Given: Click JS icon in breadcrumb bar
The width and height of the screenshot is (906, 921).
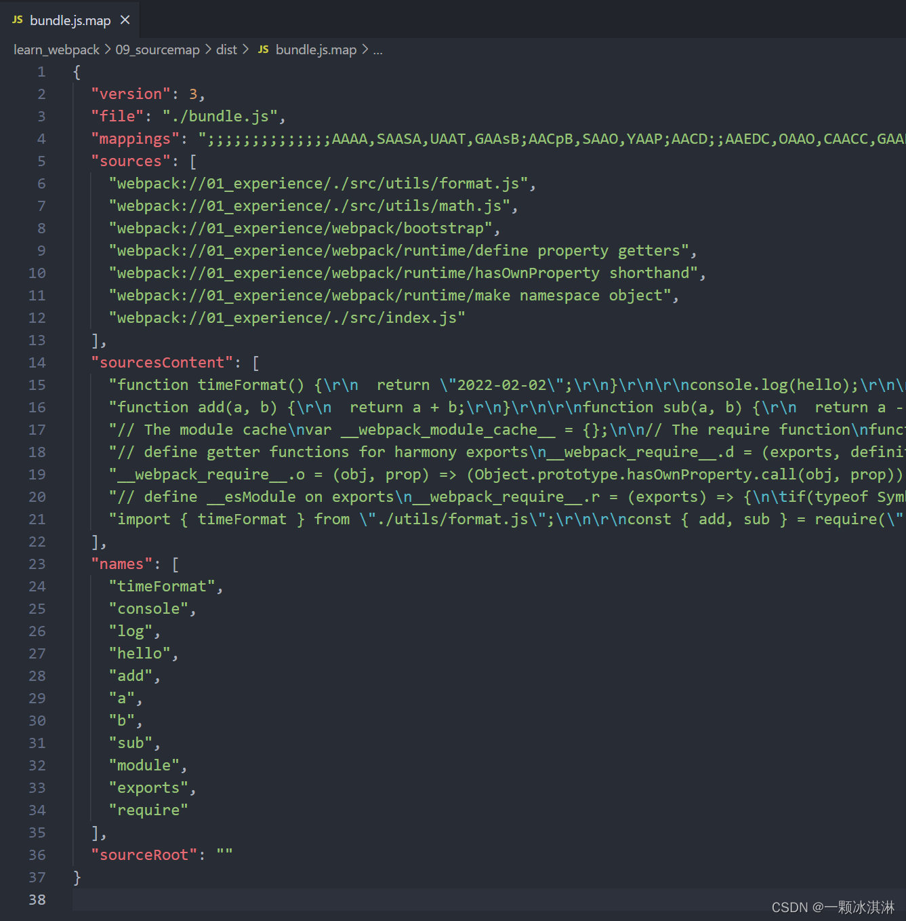Looking at the screenshot, I should 264,50.
